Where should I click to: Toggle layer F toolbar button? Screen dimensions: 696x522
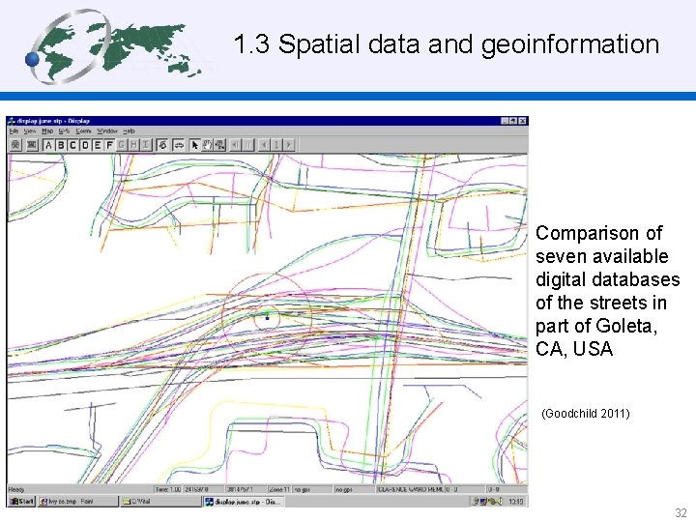[108, 145]
